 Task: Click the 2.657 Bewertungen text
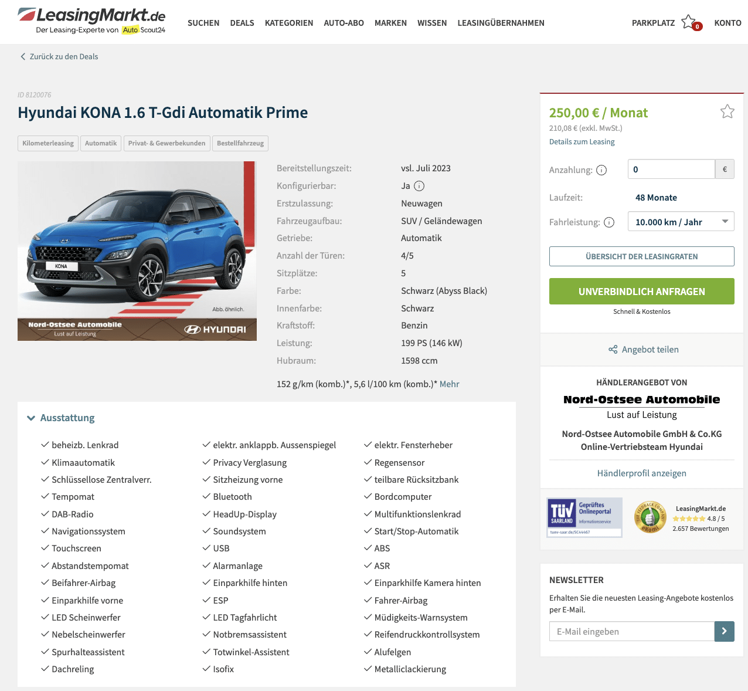tap(701, 529)
